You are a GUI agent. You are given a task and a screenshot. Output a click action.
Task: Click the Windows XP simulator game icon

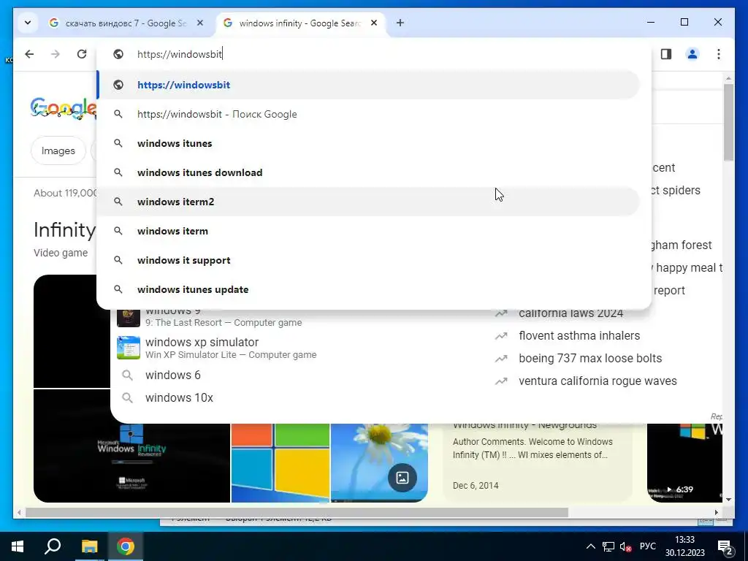point(129,348)
